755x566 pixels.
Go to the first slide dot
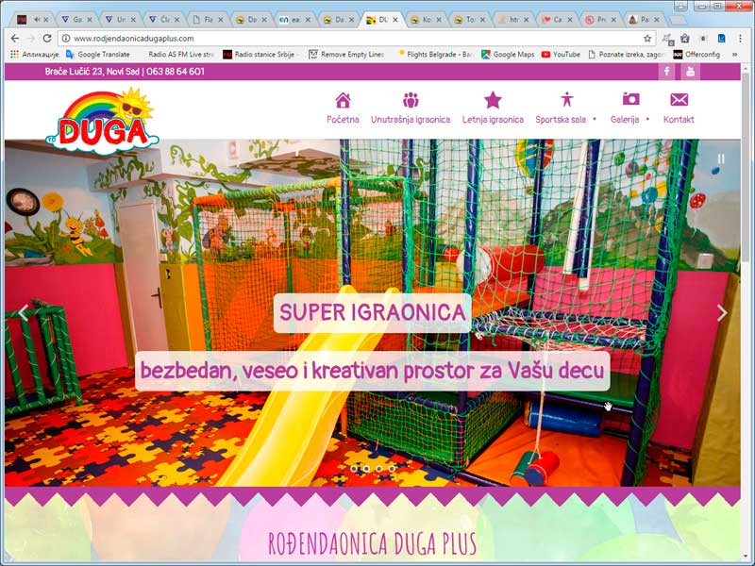point(354,468)
